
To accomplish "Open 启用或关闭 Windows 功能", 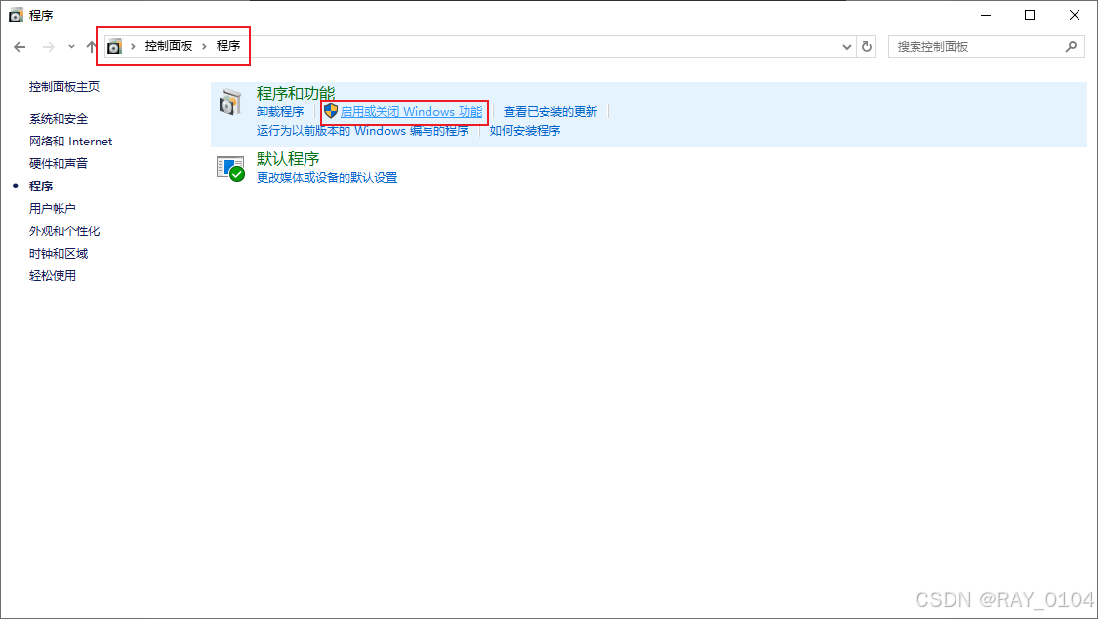I will tap(411, 112).
